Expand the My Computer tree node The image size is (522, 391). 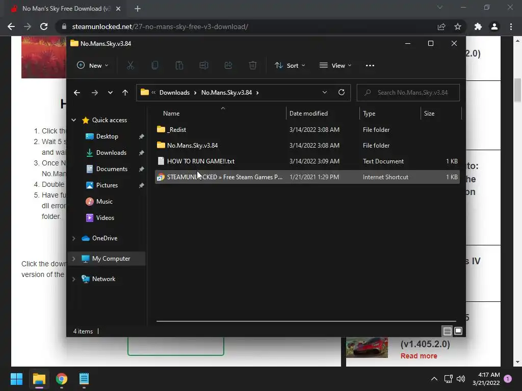tap(73, 259)
